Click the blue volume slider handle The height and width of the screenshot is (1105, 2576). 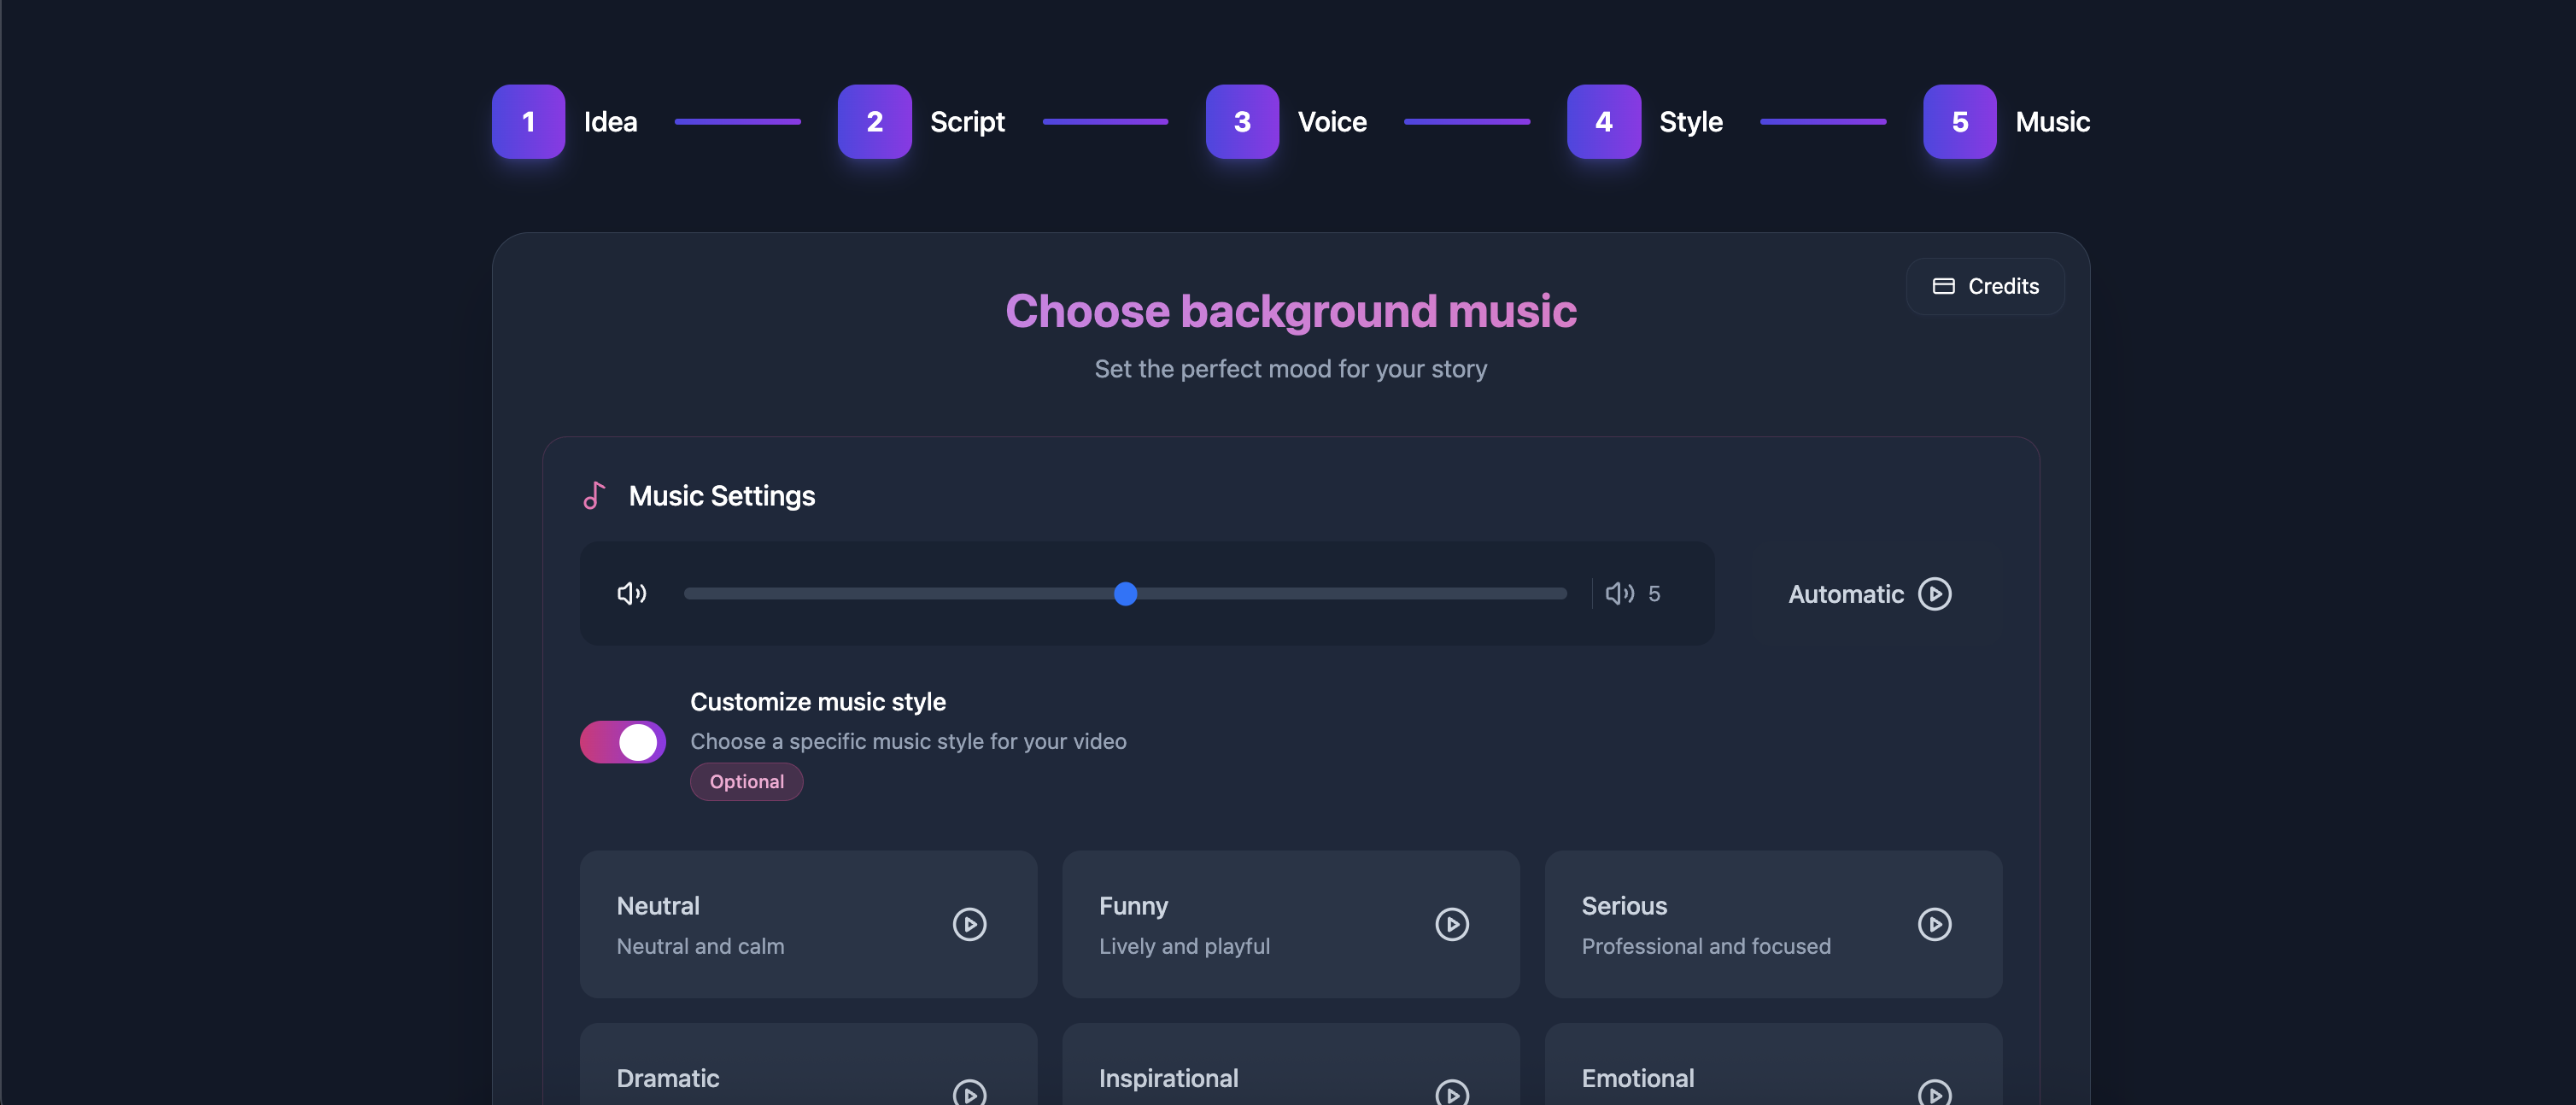point(1125,594)
